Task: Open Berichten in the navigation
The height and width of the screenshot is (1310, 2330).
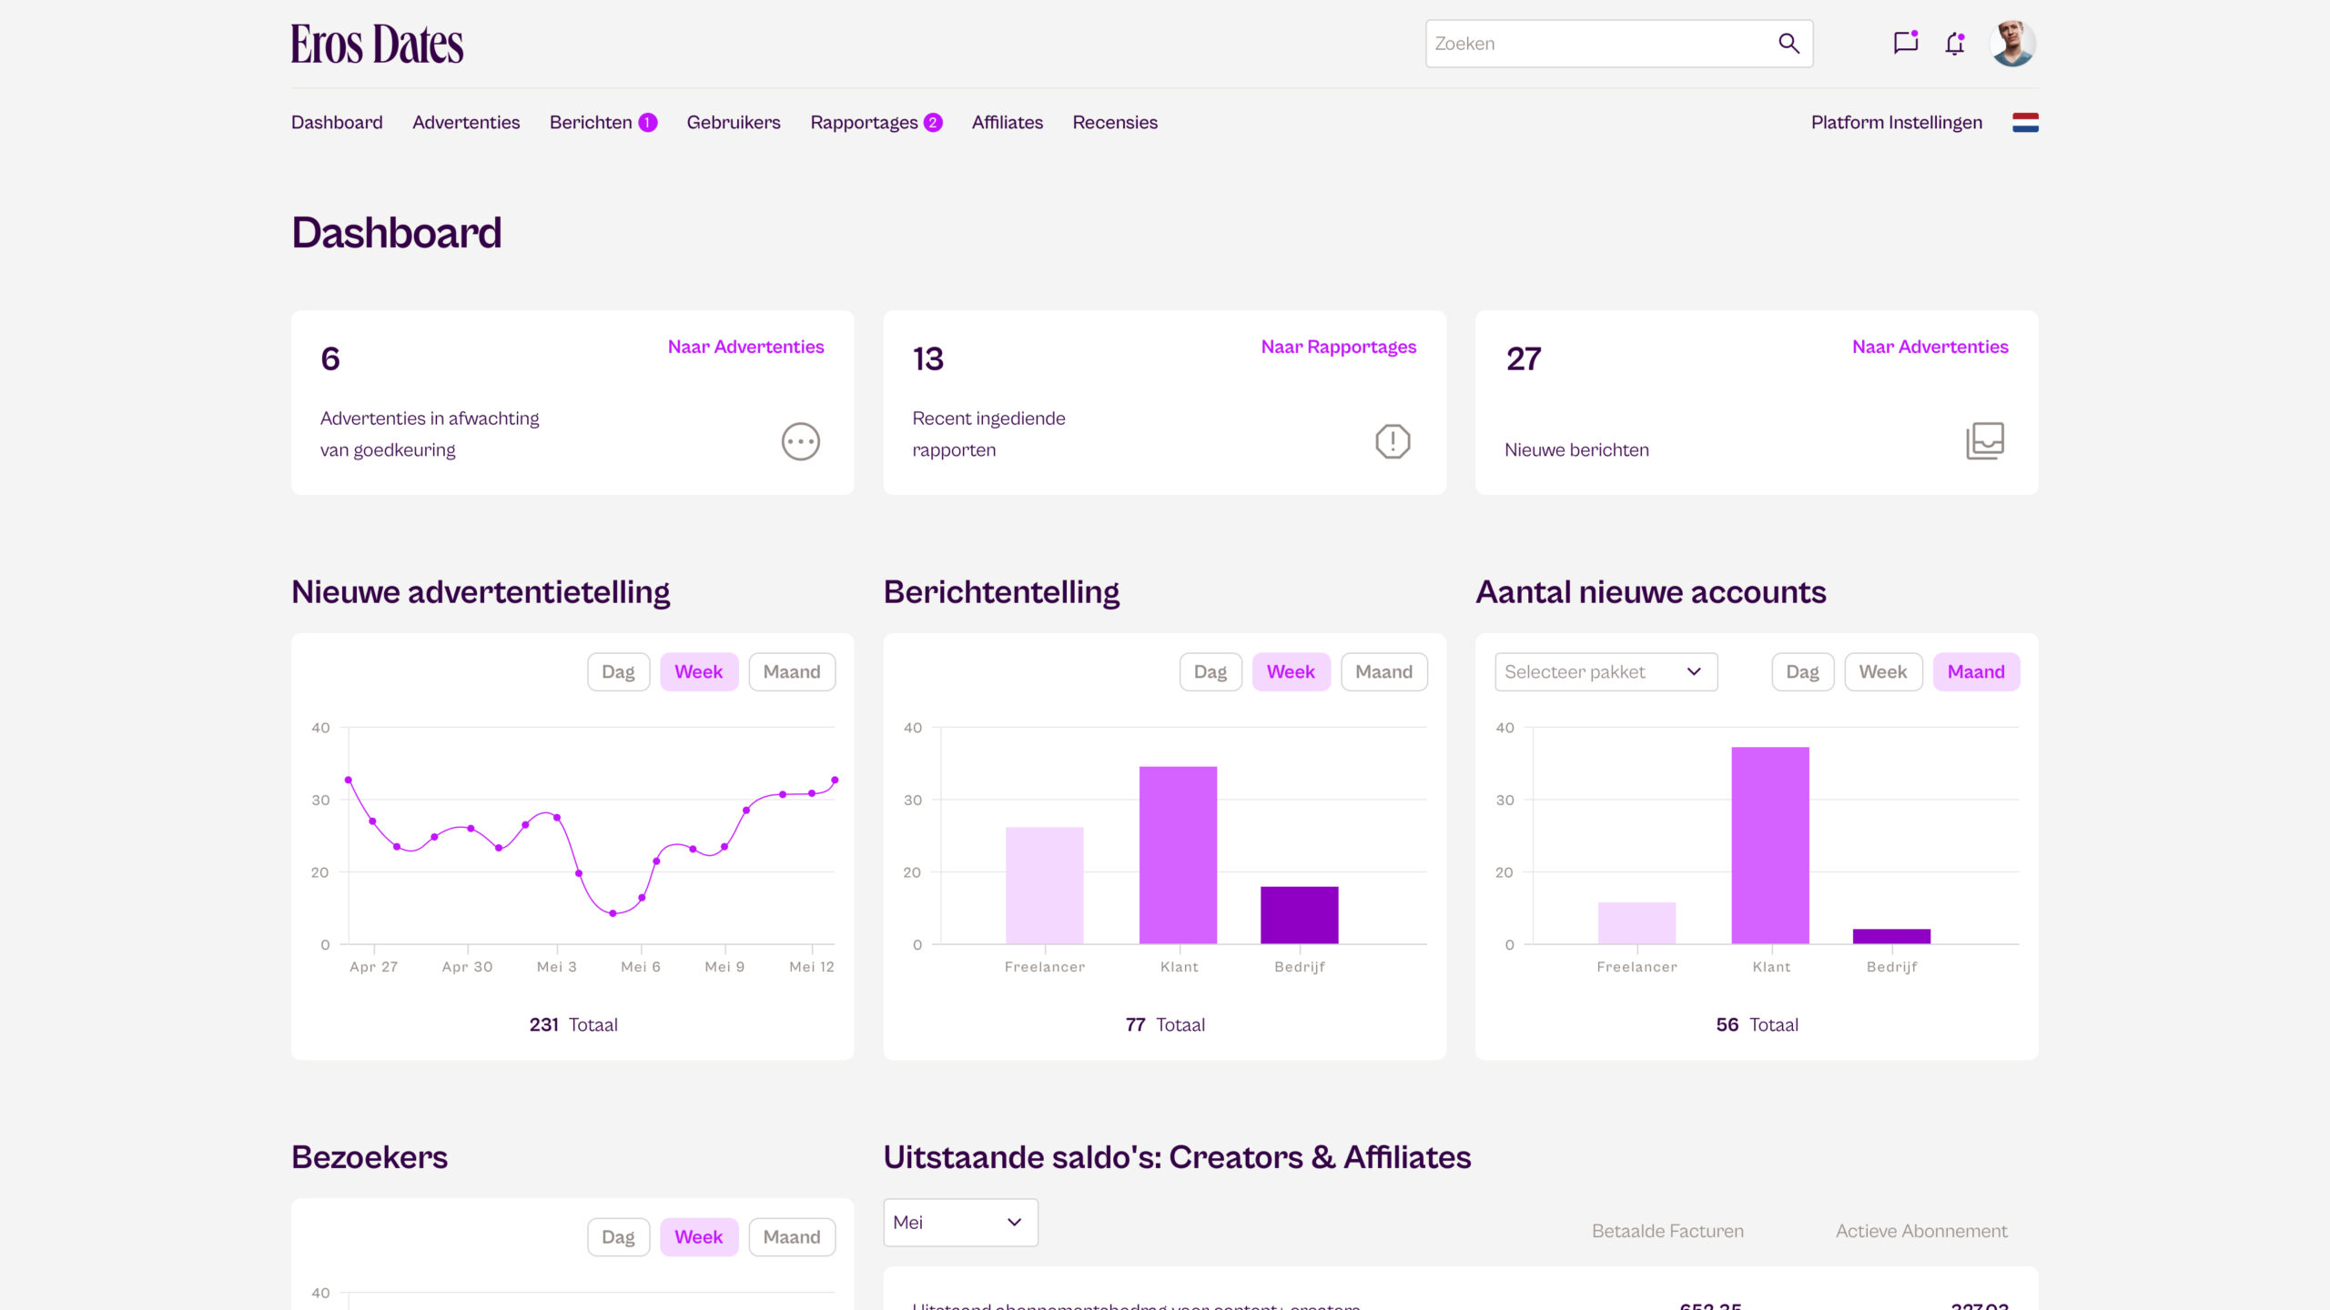Action: pos(591,123)
